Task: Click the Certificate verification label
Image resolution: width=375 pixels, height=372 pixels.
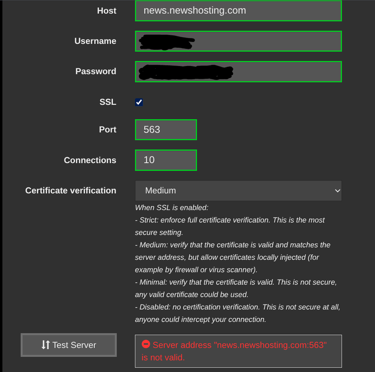Action: click(x=71, y=191)
